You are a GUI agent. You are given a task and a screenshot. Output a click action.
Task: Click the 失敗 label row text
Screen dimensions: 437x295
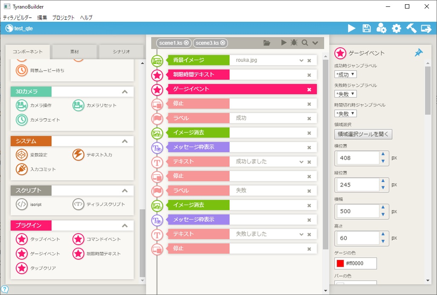click(241, 190)
